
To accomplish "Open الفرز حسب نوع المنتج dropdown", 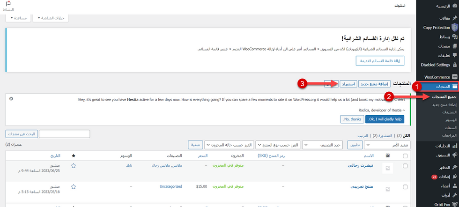I will click(x=278, y=145).
